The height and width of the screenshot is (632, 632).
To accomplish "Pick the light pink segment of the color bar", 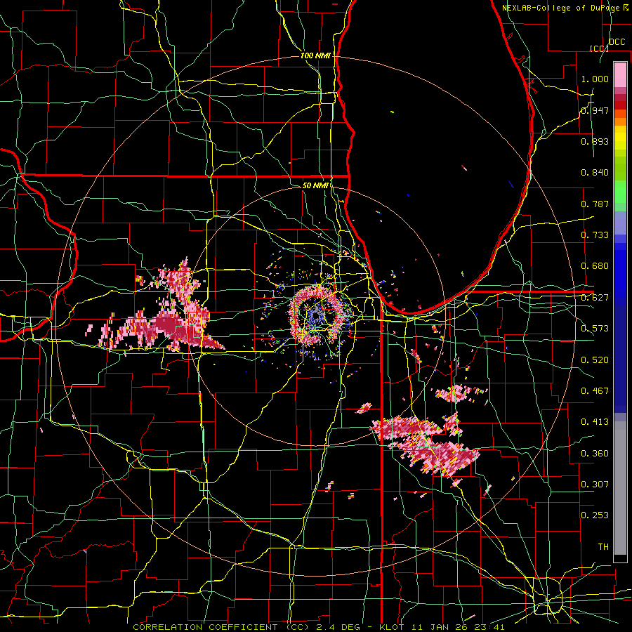I will coord(620,74).
